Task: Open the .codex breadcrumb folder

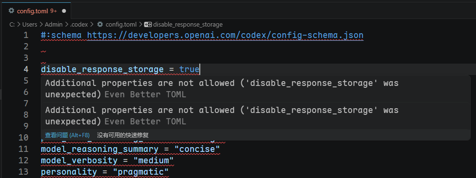Action: pyautogui.click(x=79, y=24)
